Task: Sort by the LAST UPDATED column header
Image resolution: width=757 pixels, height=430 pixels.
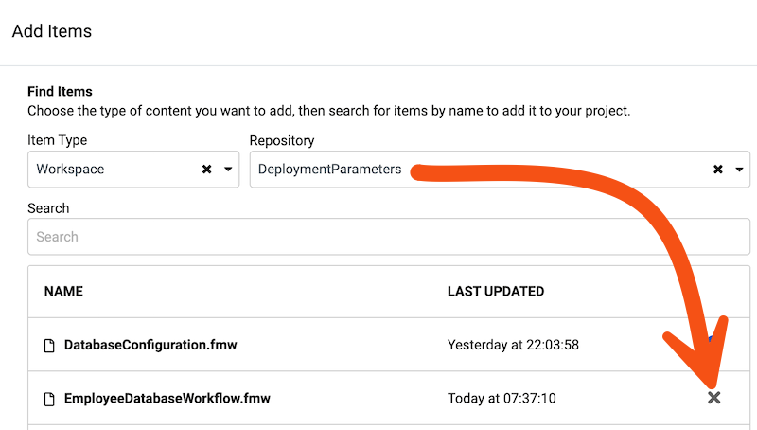Action: click(x=496, y=292)
